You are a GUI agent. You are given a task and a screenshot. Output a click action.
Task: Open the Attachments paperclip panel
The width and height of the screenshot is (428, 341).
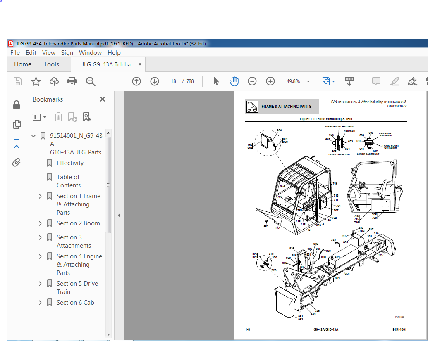[17, 163]
